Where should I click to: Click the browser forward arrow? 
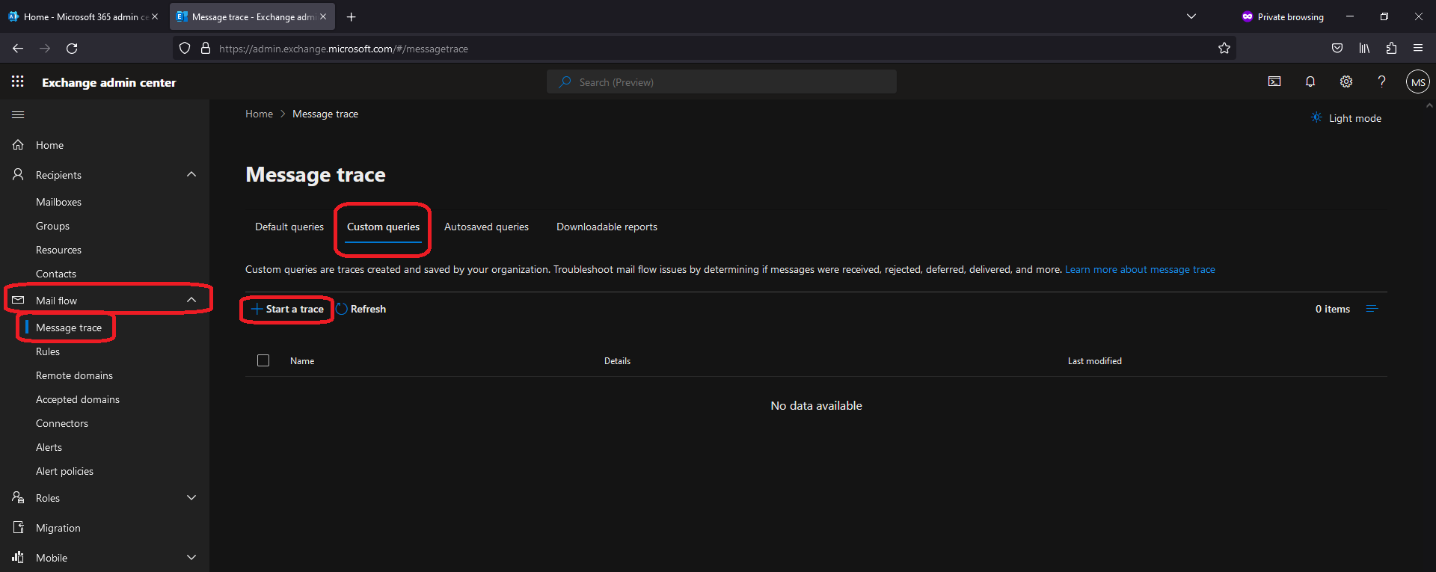coord(45,49)
